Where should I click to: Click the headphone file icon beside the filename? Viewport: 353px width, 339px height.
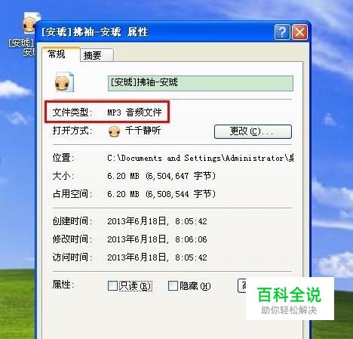pos(64,82)
